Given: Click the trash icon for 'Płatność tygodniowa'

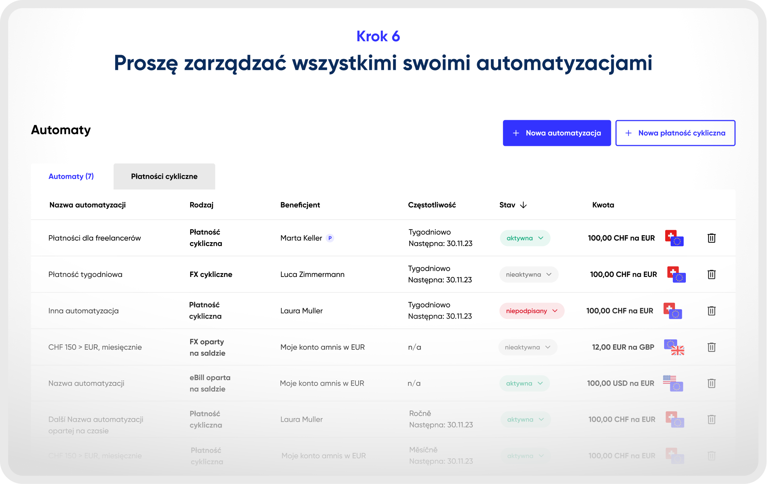Looking at the screenshot, I should pos(711,274).
